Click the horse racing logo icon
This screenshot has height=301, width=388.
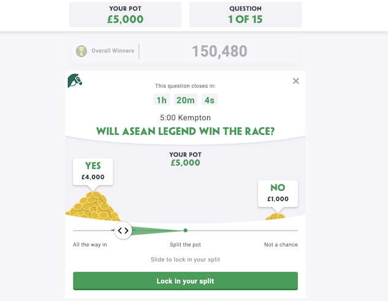75,81
